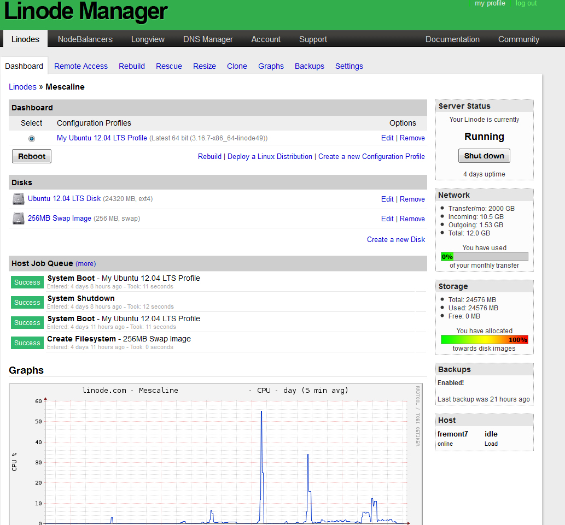
Task: Open the Rescue sub-tab
Action: tap(169, 66)
